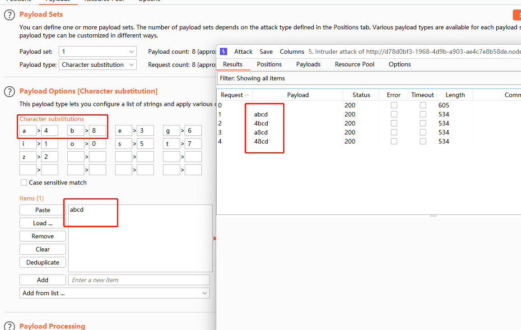Click the Enter a new item field

[x=139, y=280]
